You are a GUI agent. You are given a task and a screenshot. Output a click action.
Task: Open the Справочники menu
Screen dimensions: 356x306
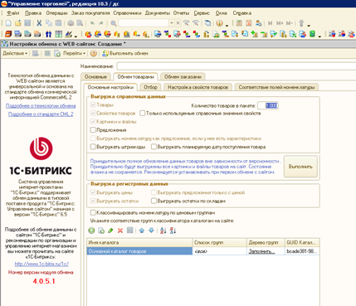pyautogui.click(x=127, y=13)
